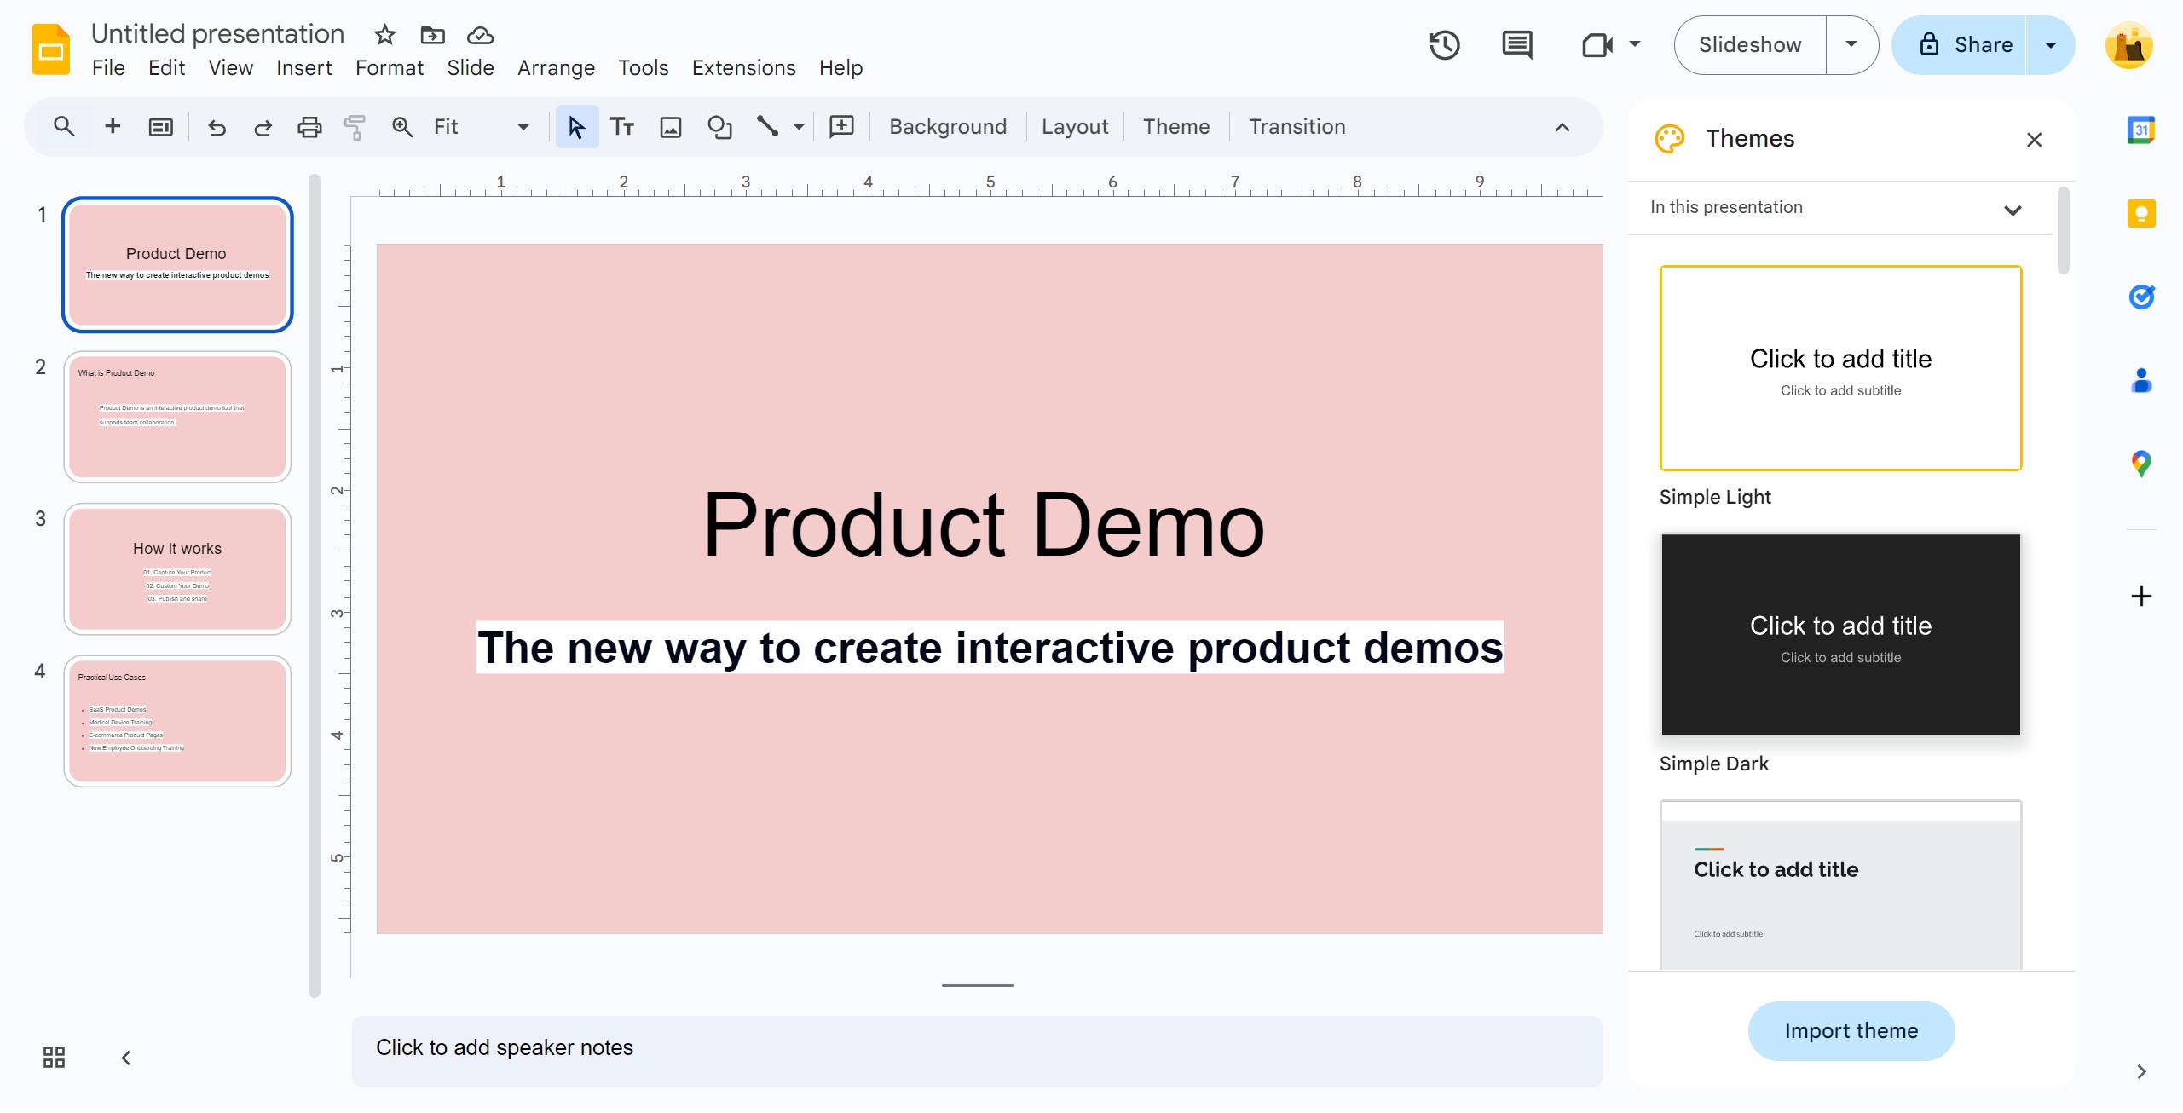Start a video call from camera icon
The height and width of the screenshot is (1113, 2183).
coord(1597,44)
